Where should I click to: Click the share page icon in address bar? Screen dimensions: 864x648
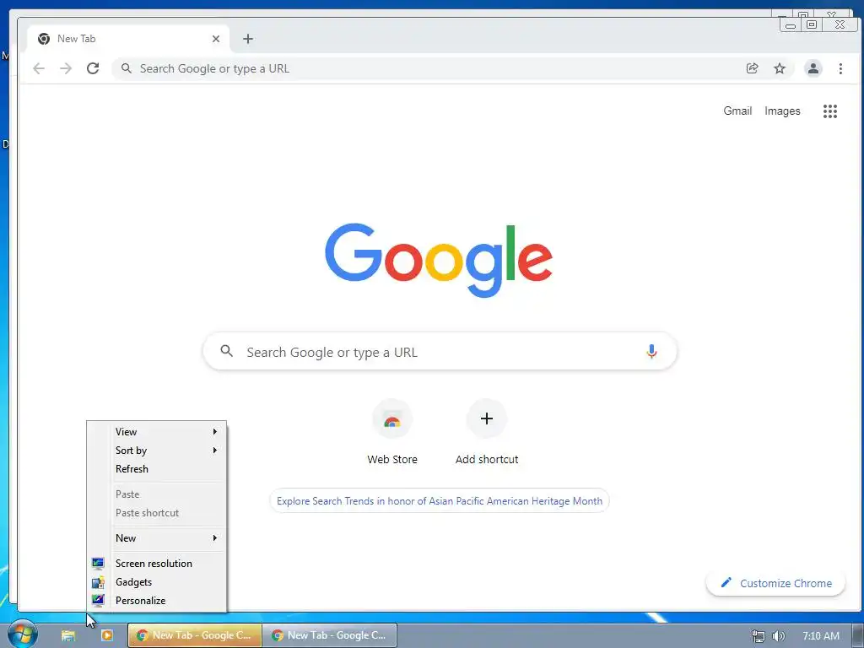point(752,68)
